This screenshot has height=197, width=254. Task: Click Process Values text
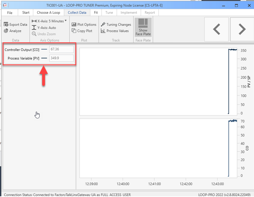coord(117,31)
